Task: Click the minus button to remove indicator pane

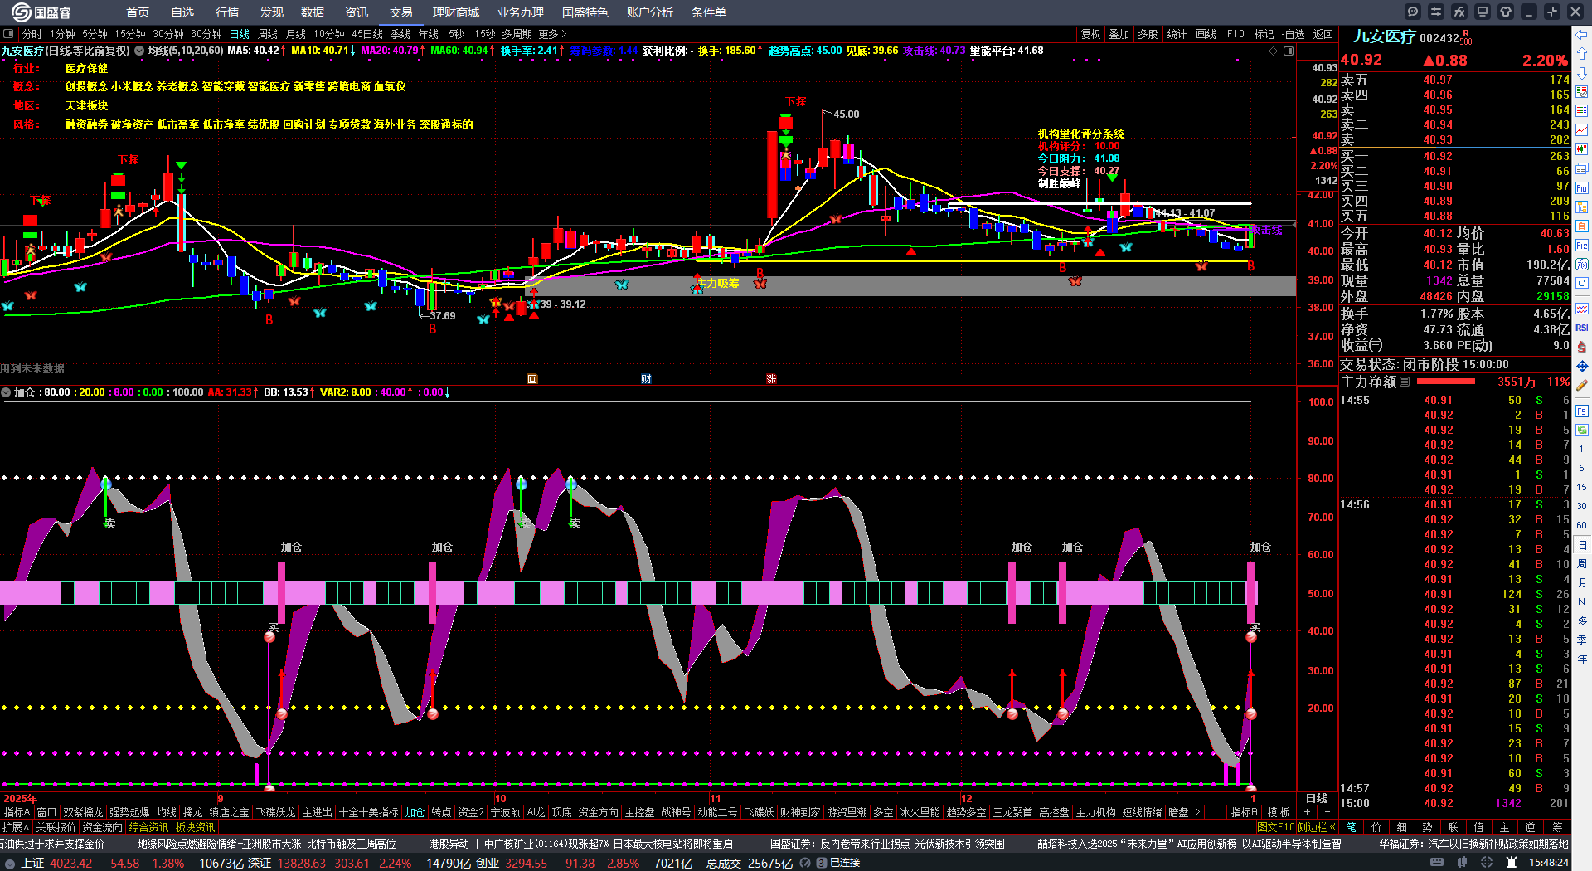Action: coord(1327,812)
